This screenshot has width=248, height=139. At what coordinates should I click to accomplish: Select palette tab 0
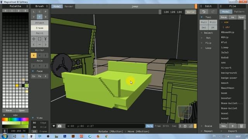tap(5, 11)
